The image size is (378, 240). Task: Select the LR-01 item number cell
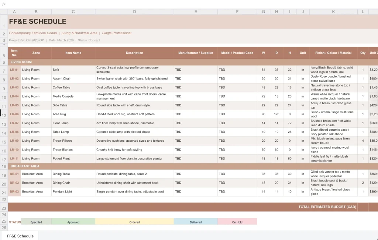(x=14, y=70)
